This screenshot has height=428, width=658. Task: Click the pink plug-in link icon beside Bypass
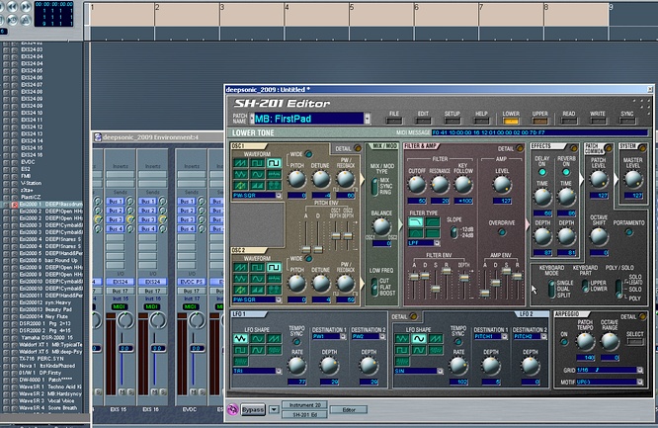232,409
